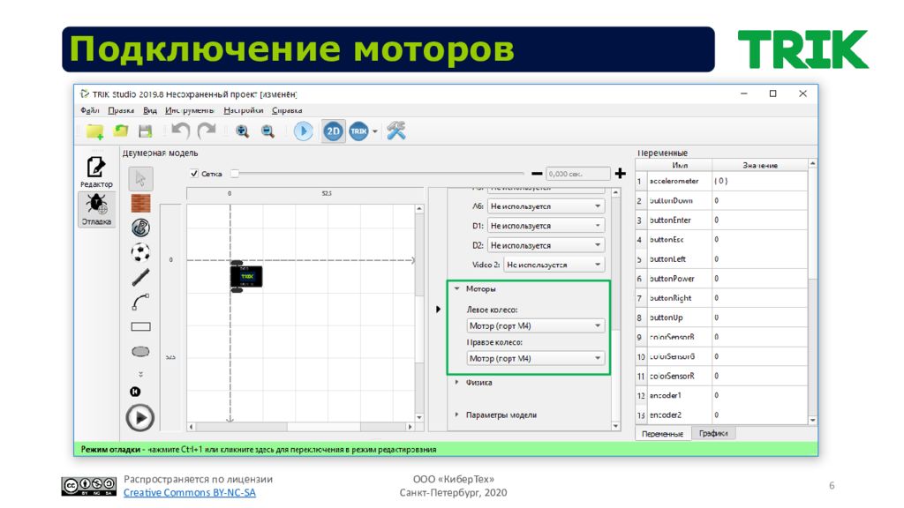Image resolution: width=904 pixels, height=508 pixels.
Task: Open the A6 port dropdown
Action: coord(546,206)
